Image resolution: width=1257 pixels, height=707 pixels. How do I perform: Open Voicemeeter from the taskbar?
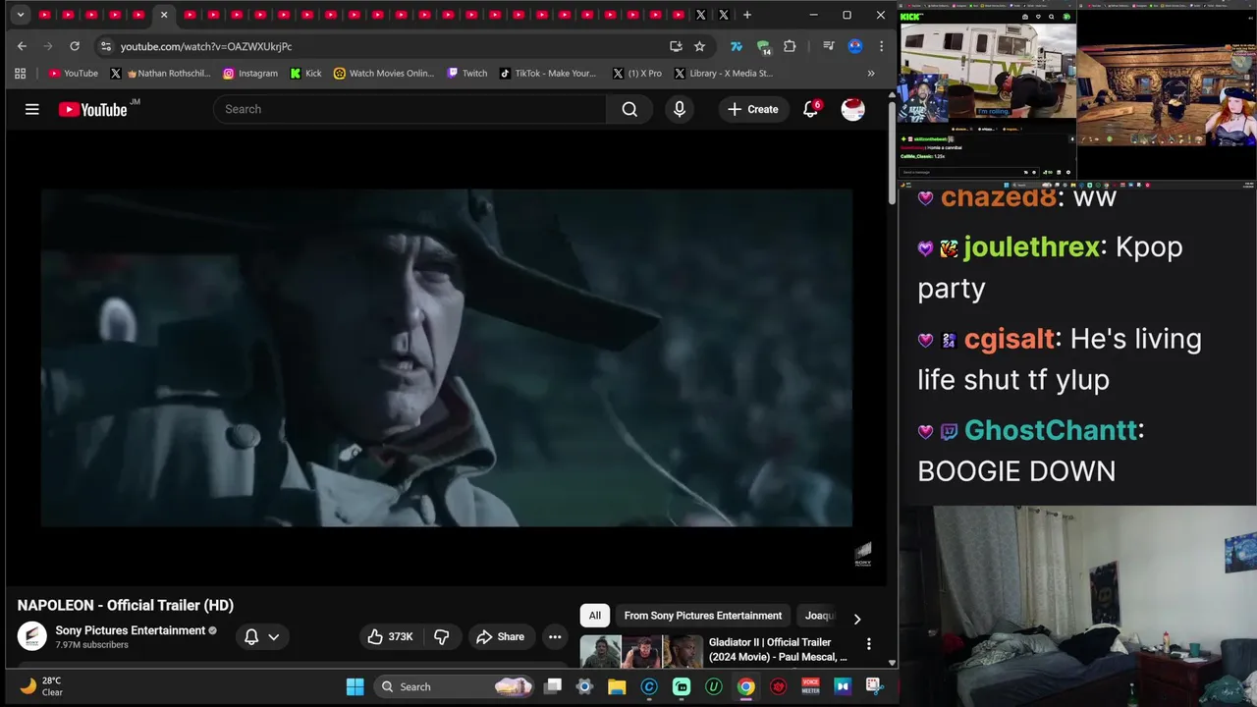pyautogui.click(x=810, y=686)
